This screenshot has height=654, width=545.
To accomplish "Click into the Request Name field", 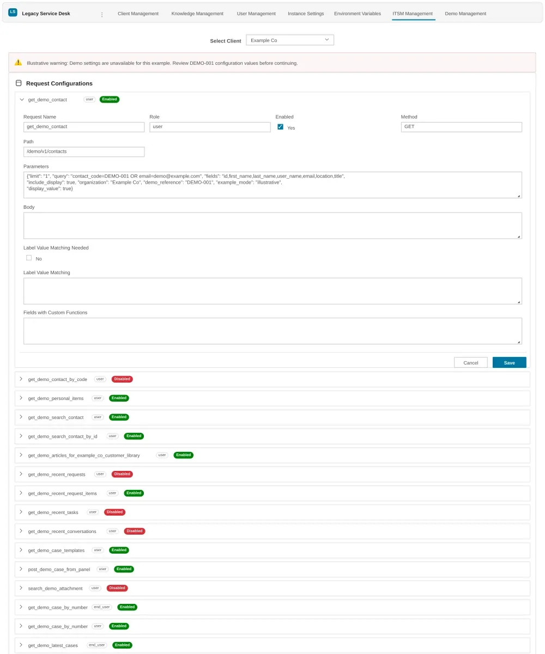I will tap(84, 126).
